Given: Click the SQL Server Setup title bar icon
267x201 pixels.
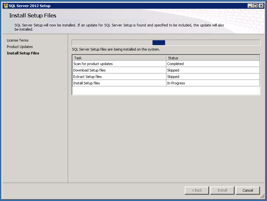Looking at the screenshot, I should point(6,6).
